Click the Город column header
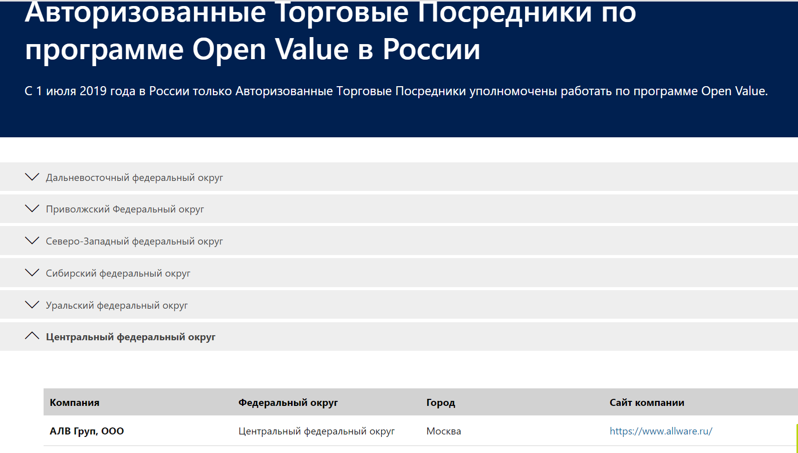This screenshot has width=798, height=453. pos(441,402)
